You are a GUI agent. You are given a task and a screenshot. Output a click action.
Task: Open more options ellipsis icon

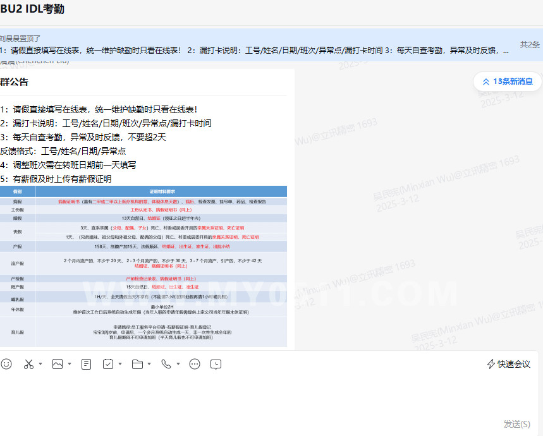click(x=195, y=364)
